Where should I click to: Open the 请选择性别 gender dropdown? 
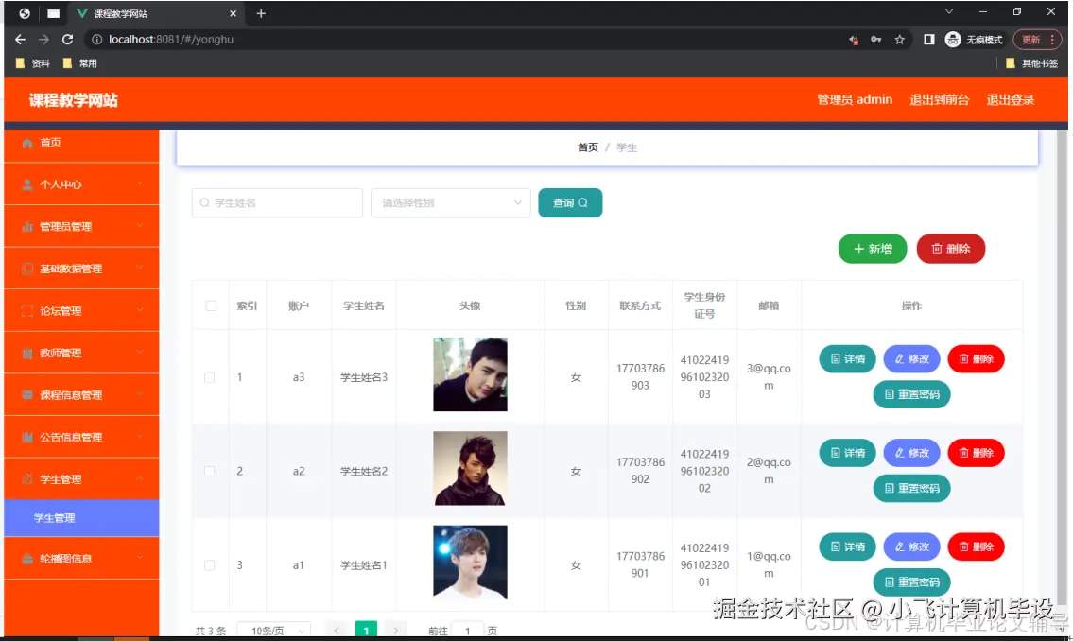click(x=450, y=203)
